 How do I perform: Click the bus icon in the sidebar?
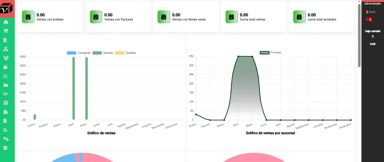click(6, 103)
